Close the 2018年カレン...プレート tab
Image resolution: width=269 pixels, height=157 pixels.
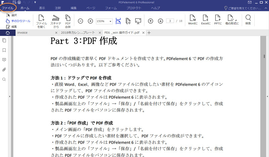pyautogui.click(x=100, y=32)
